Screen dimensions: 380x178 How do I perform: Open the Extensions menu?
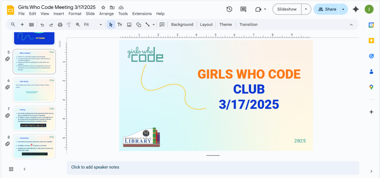coord(142,14)
